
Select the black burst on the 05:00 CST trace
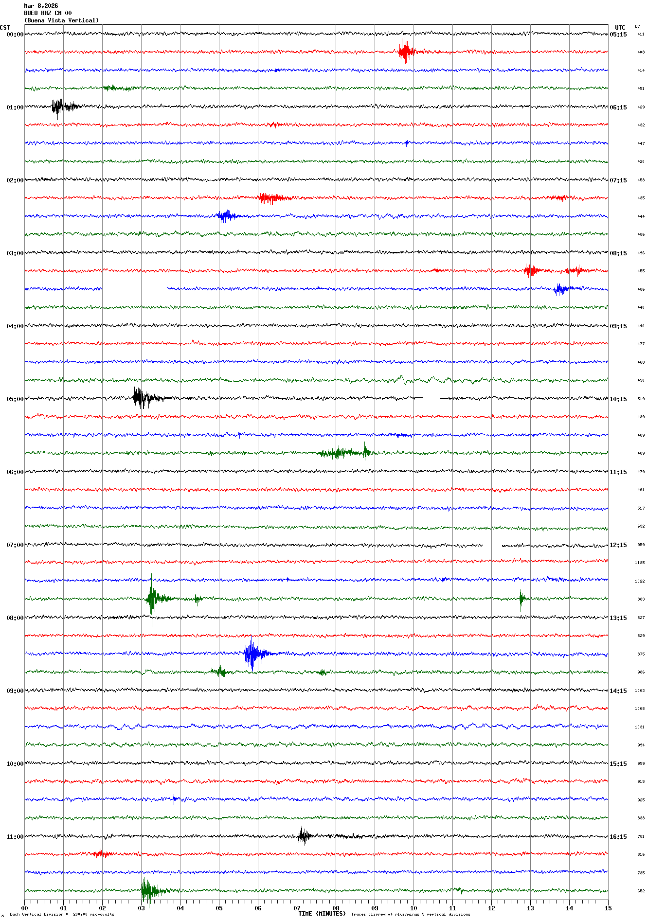(141, 398)
